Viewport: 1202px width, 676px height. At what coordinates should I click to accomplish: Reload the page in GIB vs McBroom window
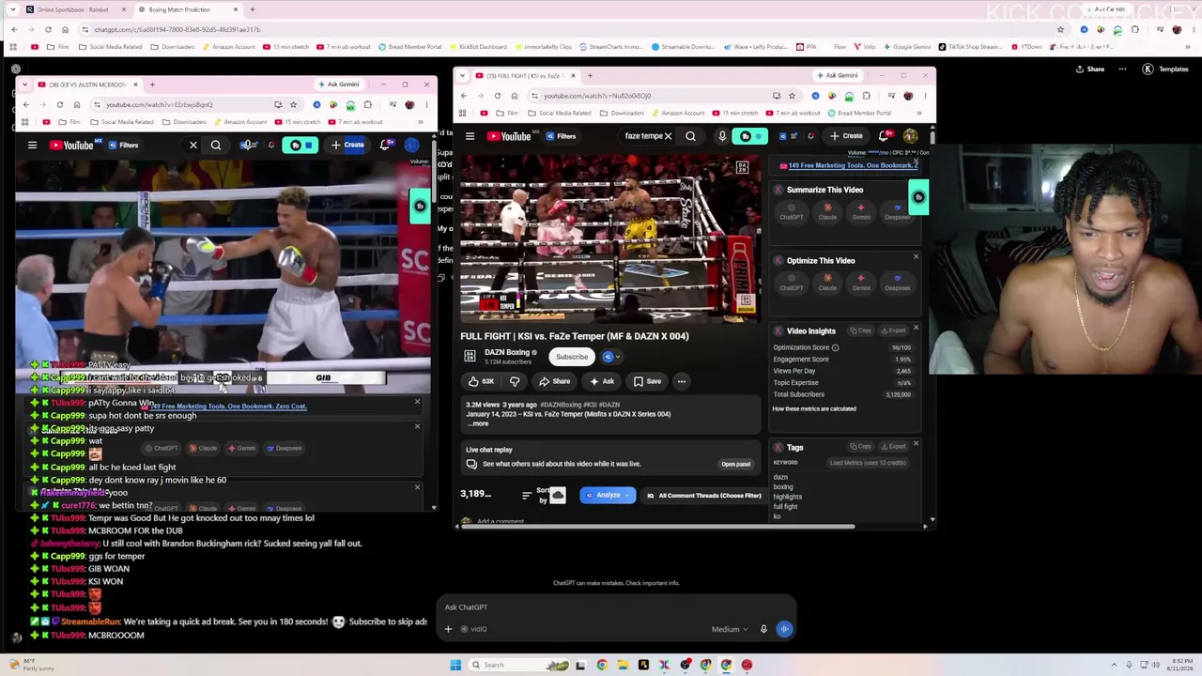pos(60,104)
